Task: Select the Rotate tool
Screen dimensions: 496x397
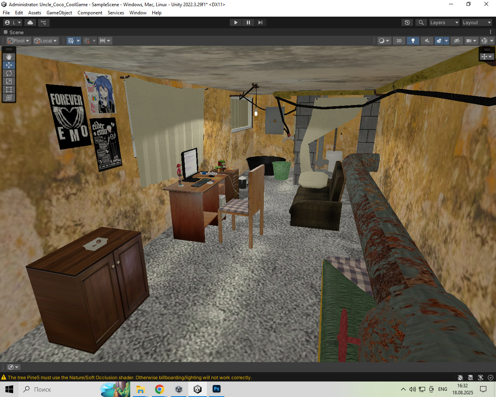Action: (x=9, y=73)
